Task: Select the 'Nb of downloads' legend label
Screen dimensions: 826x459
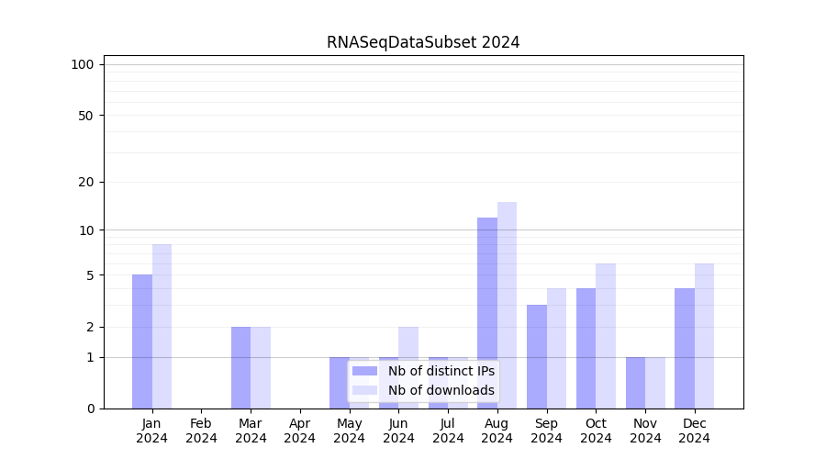Action: pyautogui.click(x=441, y=390)
